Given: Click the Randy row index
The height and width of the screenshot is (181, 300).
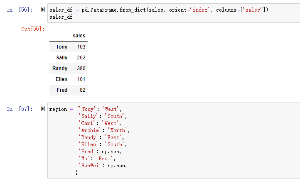Looking at the screenshot, I should 60,68.
